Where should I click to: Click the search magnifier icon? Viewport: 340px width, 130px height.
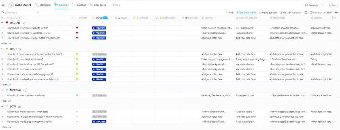click(3, 13)
